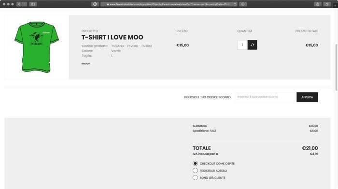Show all tabs overview icon
This screenshot has height=189, width=338.
pyautogui.click(x=327, y=4)
